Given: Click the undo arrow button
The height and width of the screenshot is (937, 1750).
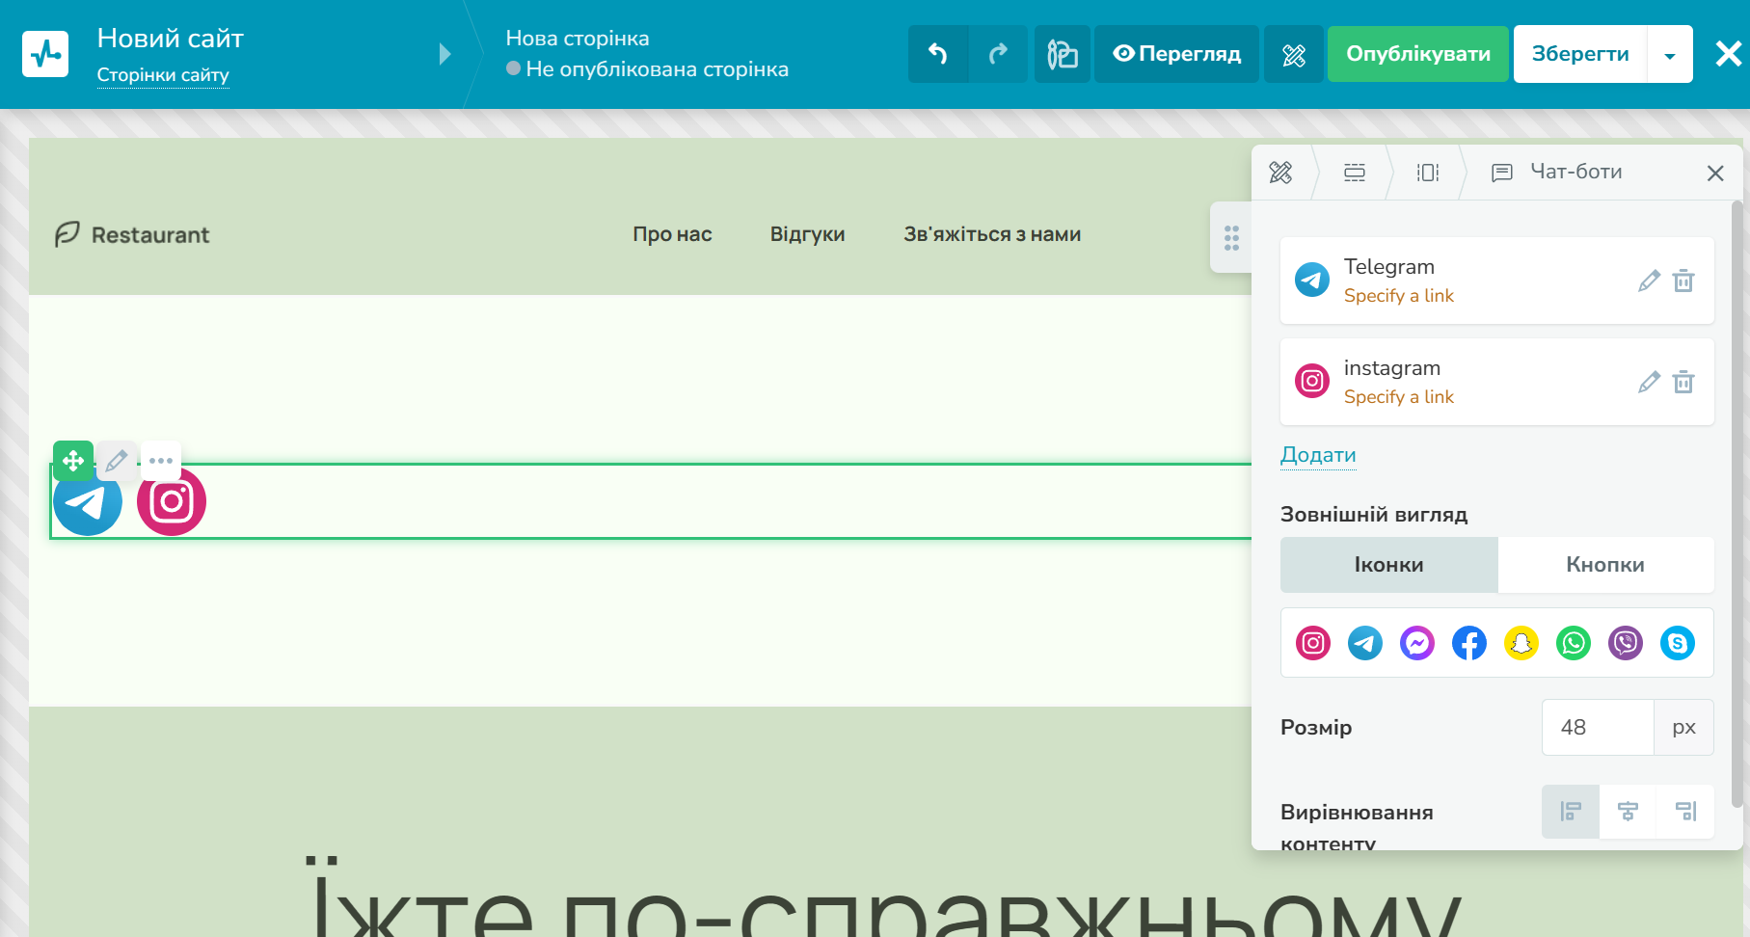Looking at the screenshot, I should pyautogui.click(x=938, y=54).
